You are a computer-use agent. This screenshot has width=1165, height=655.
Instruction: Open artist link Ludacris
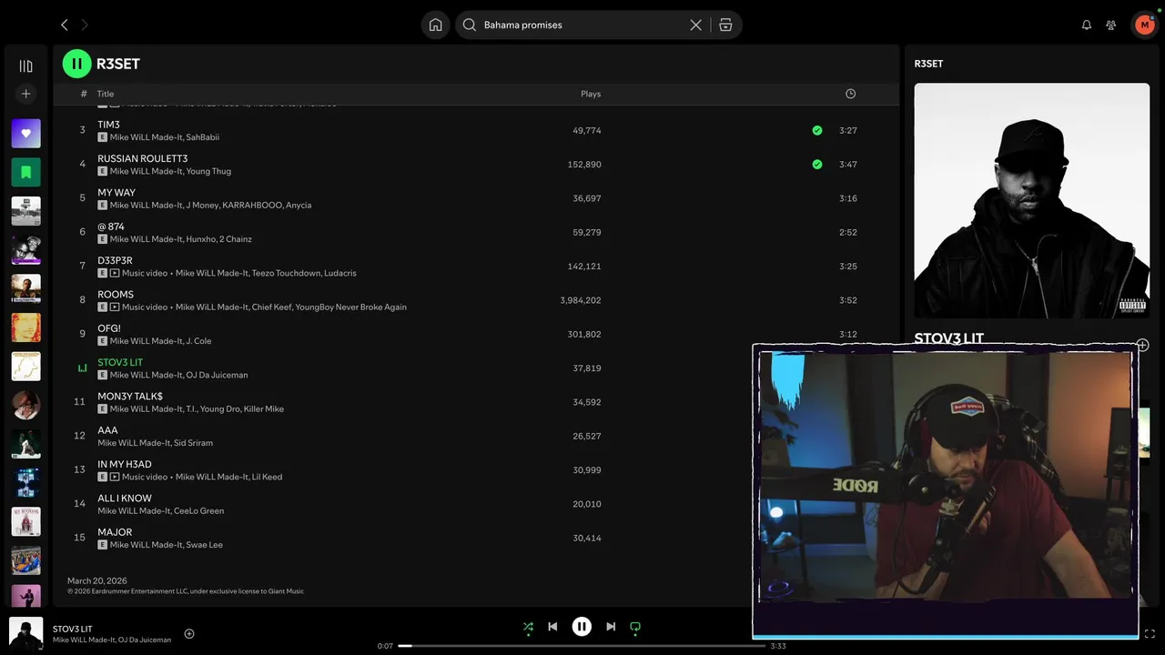340,273
